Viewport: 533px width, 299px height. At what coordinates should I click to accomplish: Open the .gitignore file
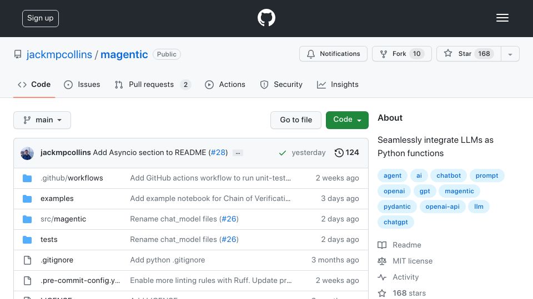[57, 260]
